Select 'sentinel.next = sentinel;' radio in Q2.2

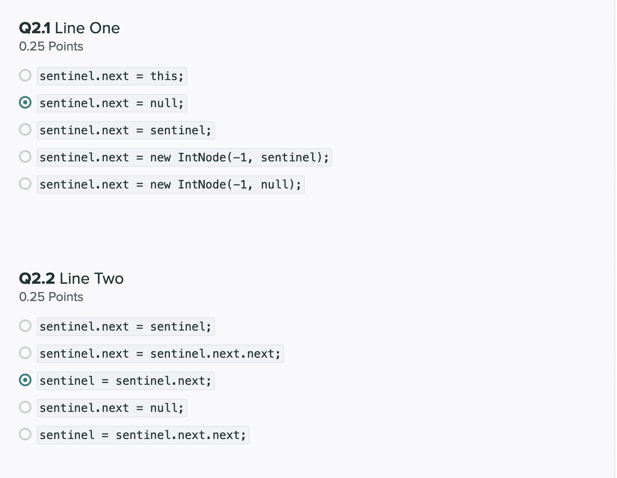(x=25, y=326)
